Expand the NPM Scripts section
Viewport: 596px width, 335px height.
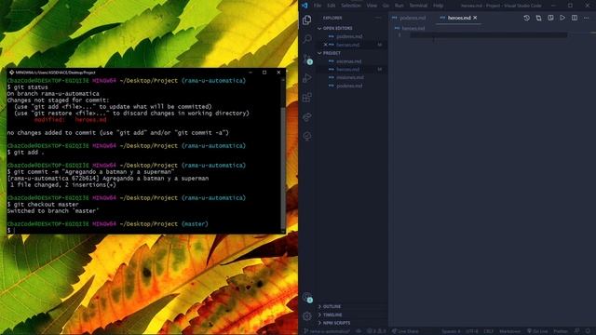pos(352,323)
